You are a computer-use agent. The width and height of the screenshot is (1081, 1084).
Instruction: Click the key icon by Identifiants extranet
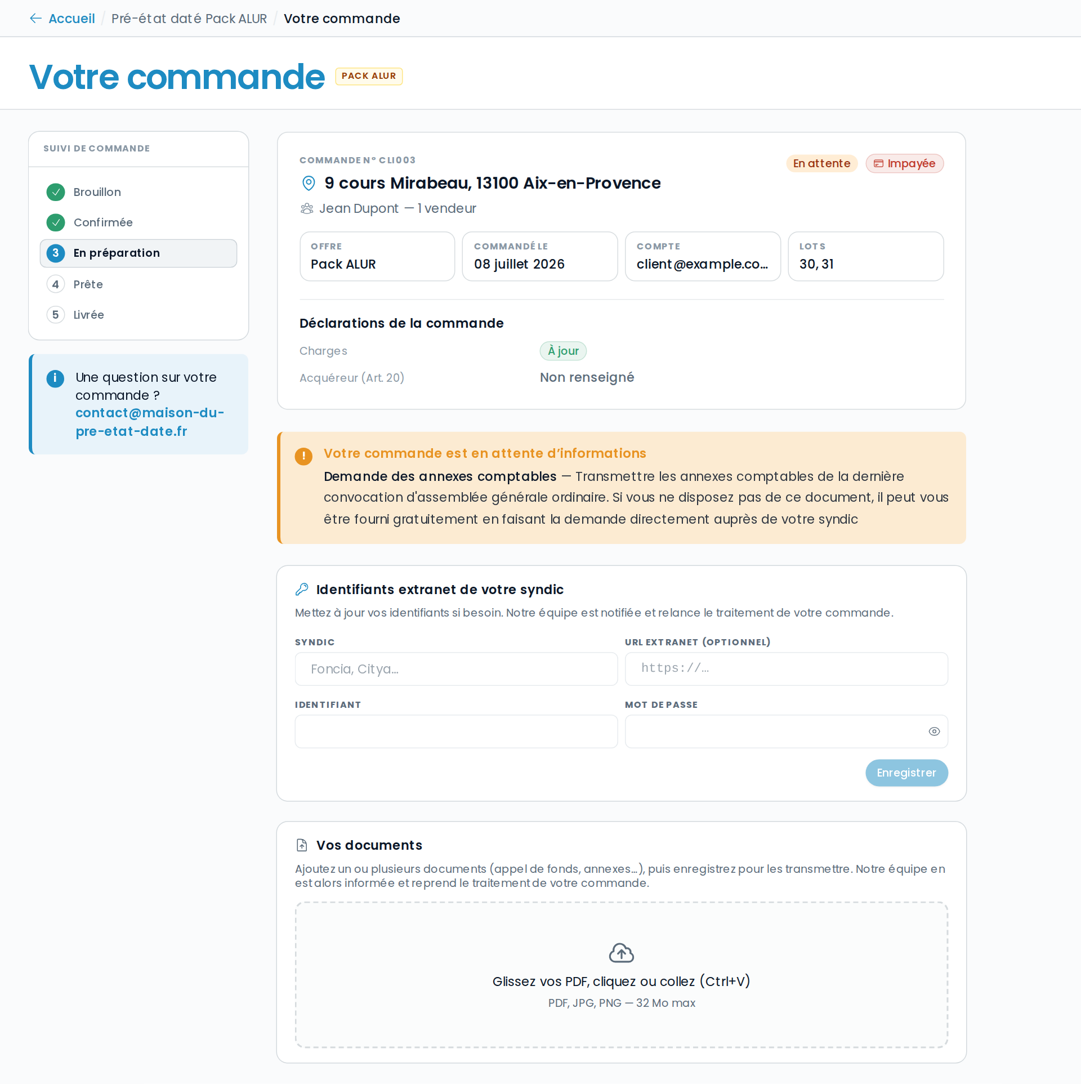pyautogui.click(x=302, y=589)
